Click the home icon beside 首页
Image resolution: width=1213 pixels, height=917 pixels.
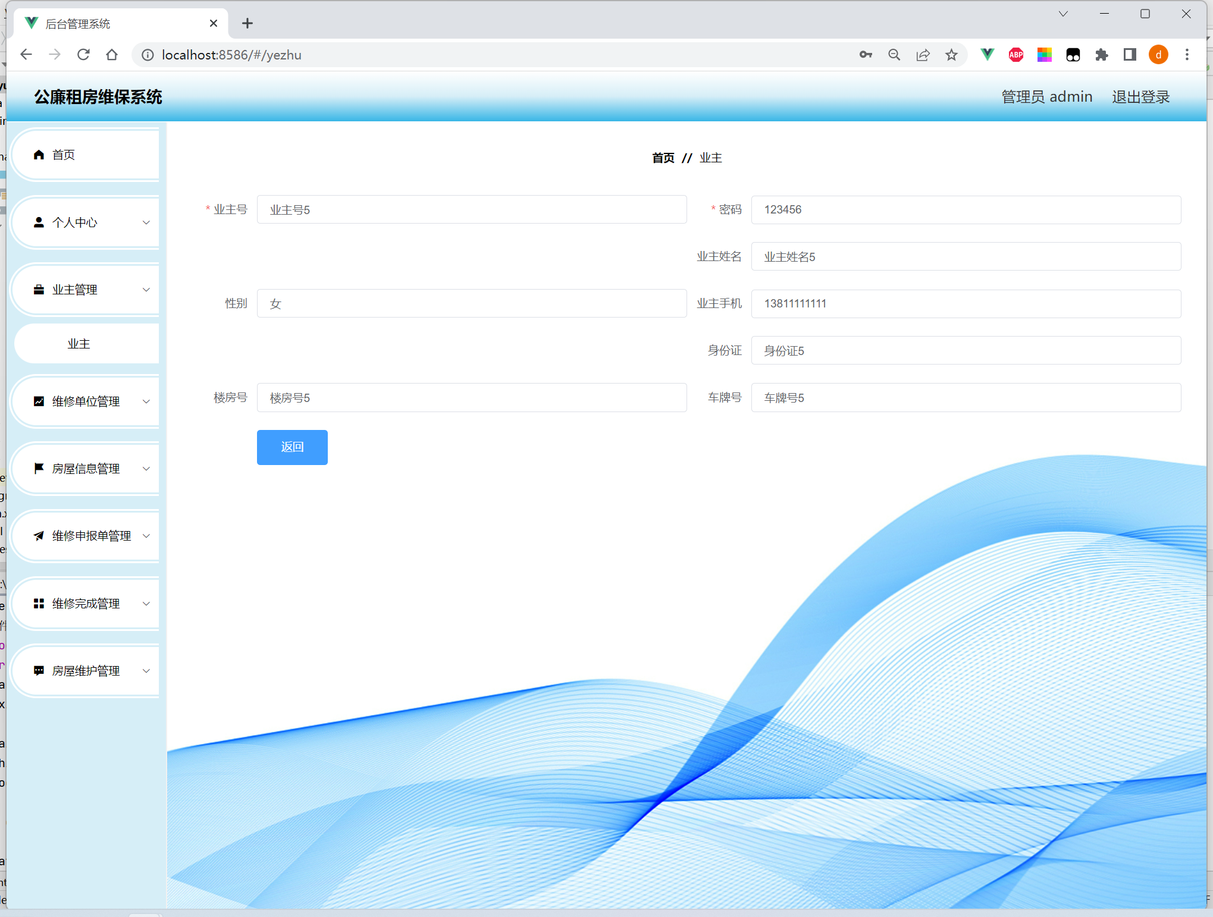point(39,155)
